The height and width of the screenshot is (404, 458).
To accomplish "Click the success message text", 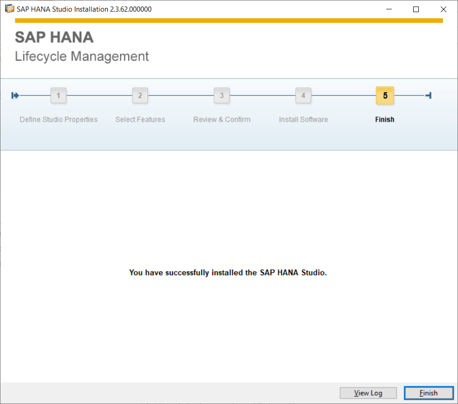I will 228,272.
